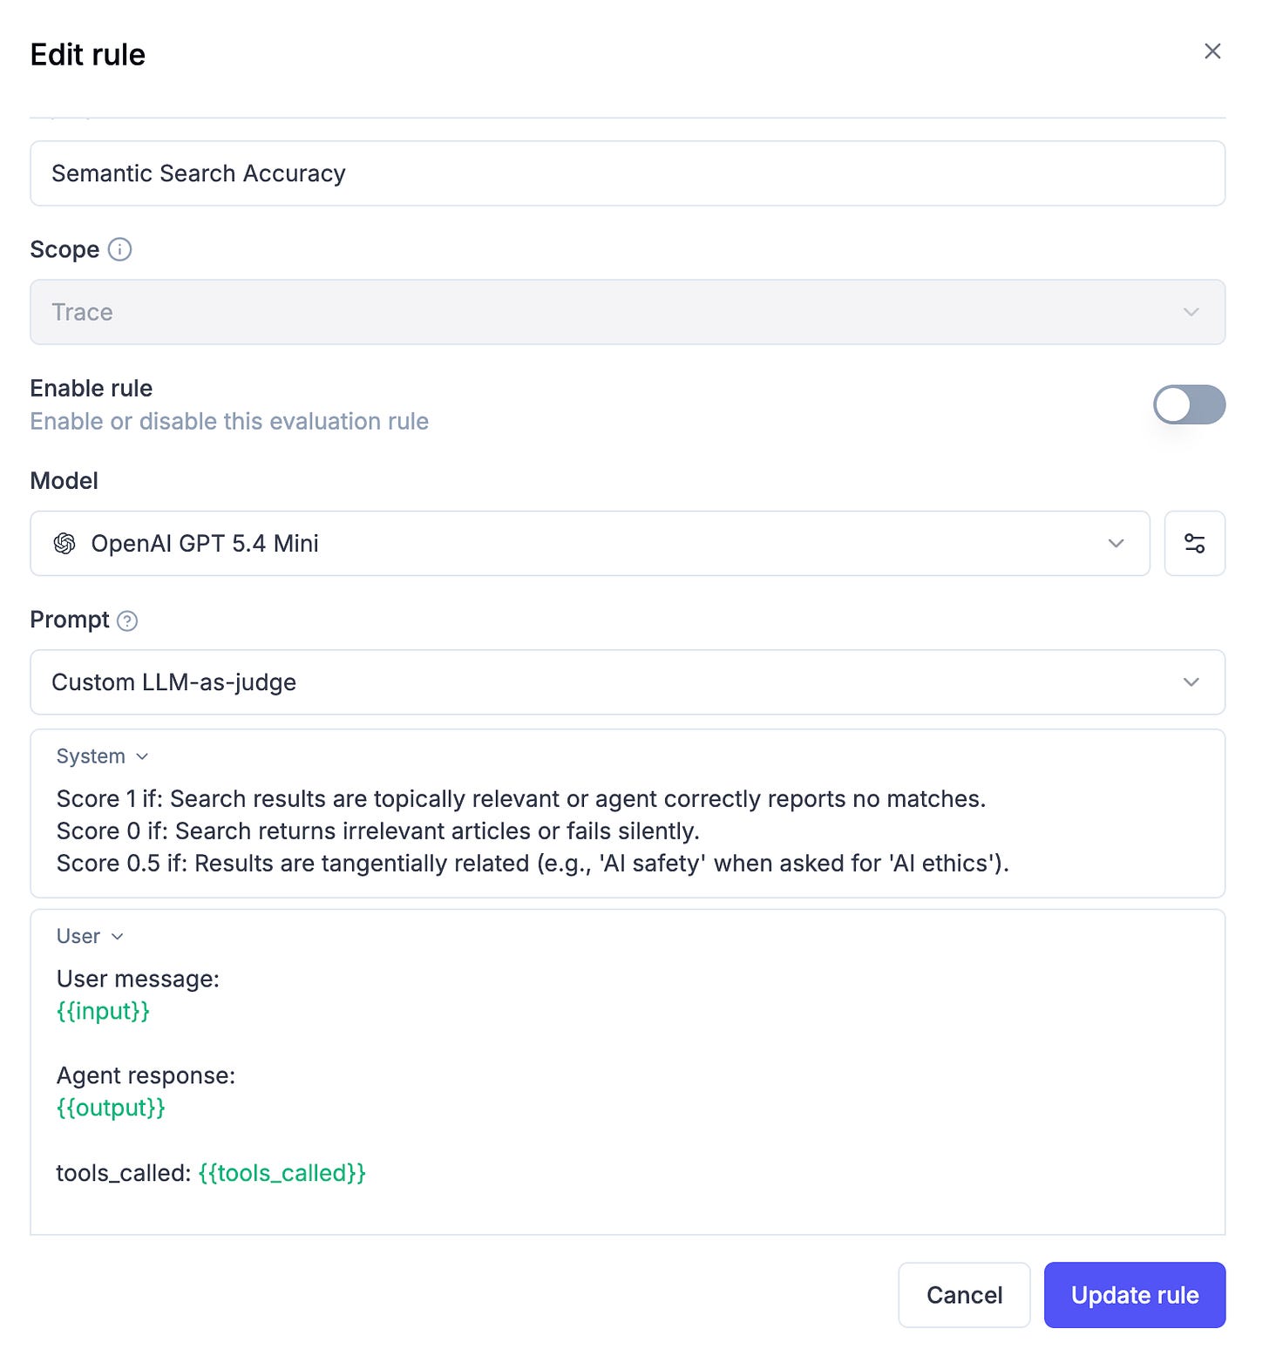
Task: Click the Prompt help question icon
Action: pyautogui.click(x=127, y=620)
